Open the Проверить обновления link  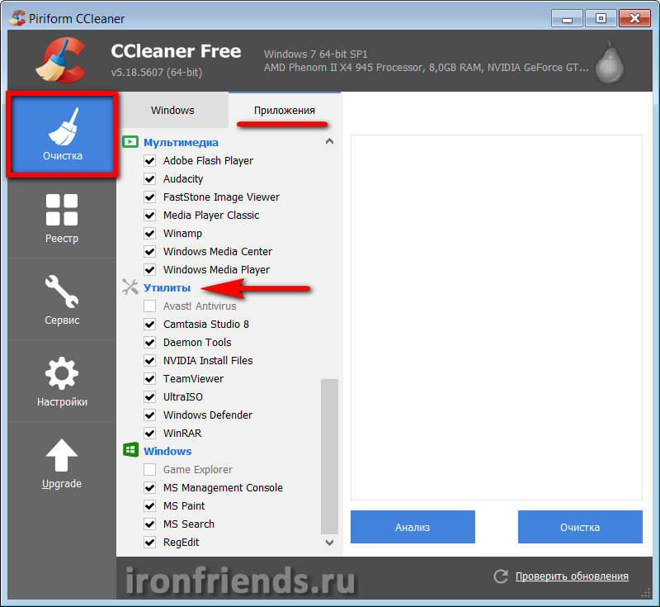point(572,576)
